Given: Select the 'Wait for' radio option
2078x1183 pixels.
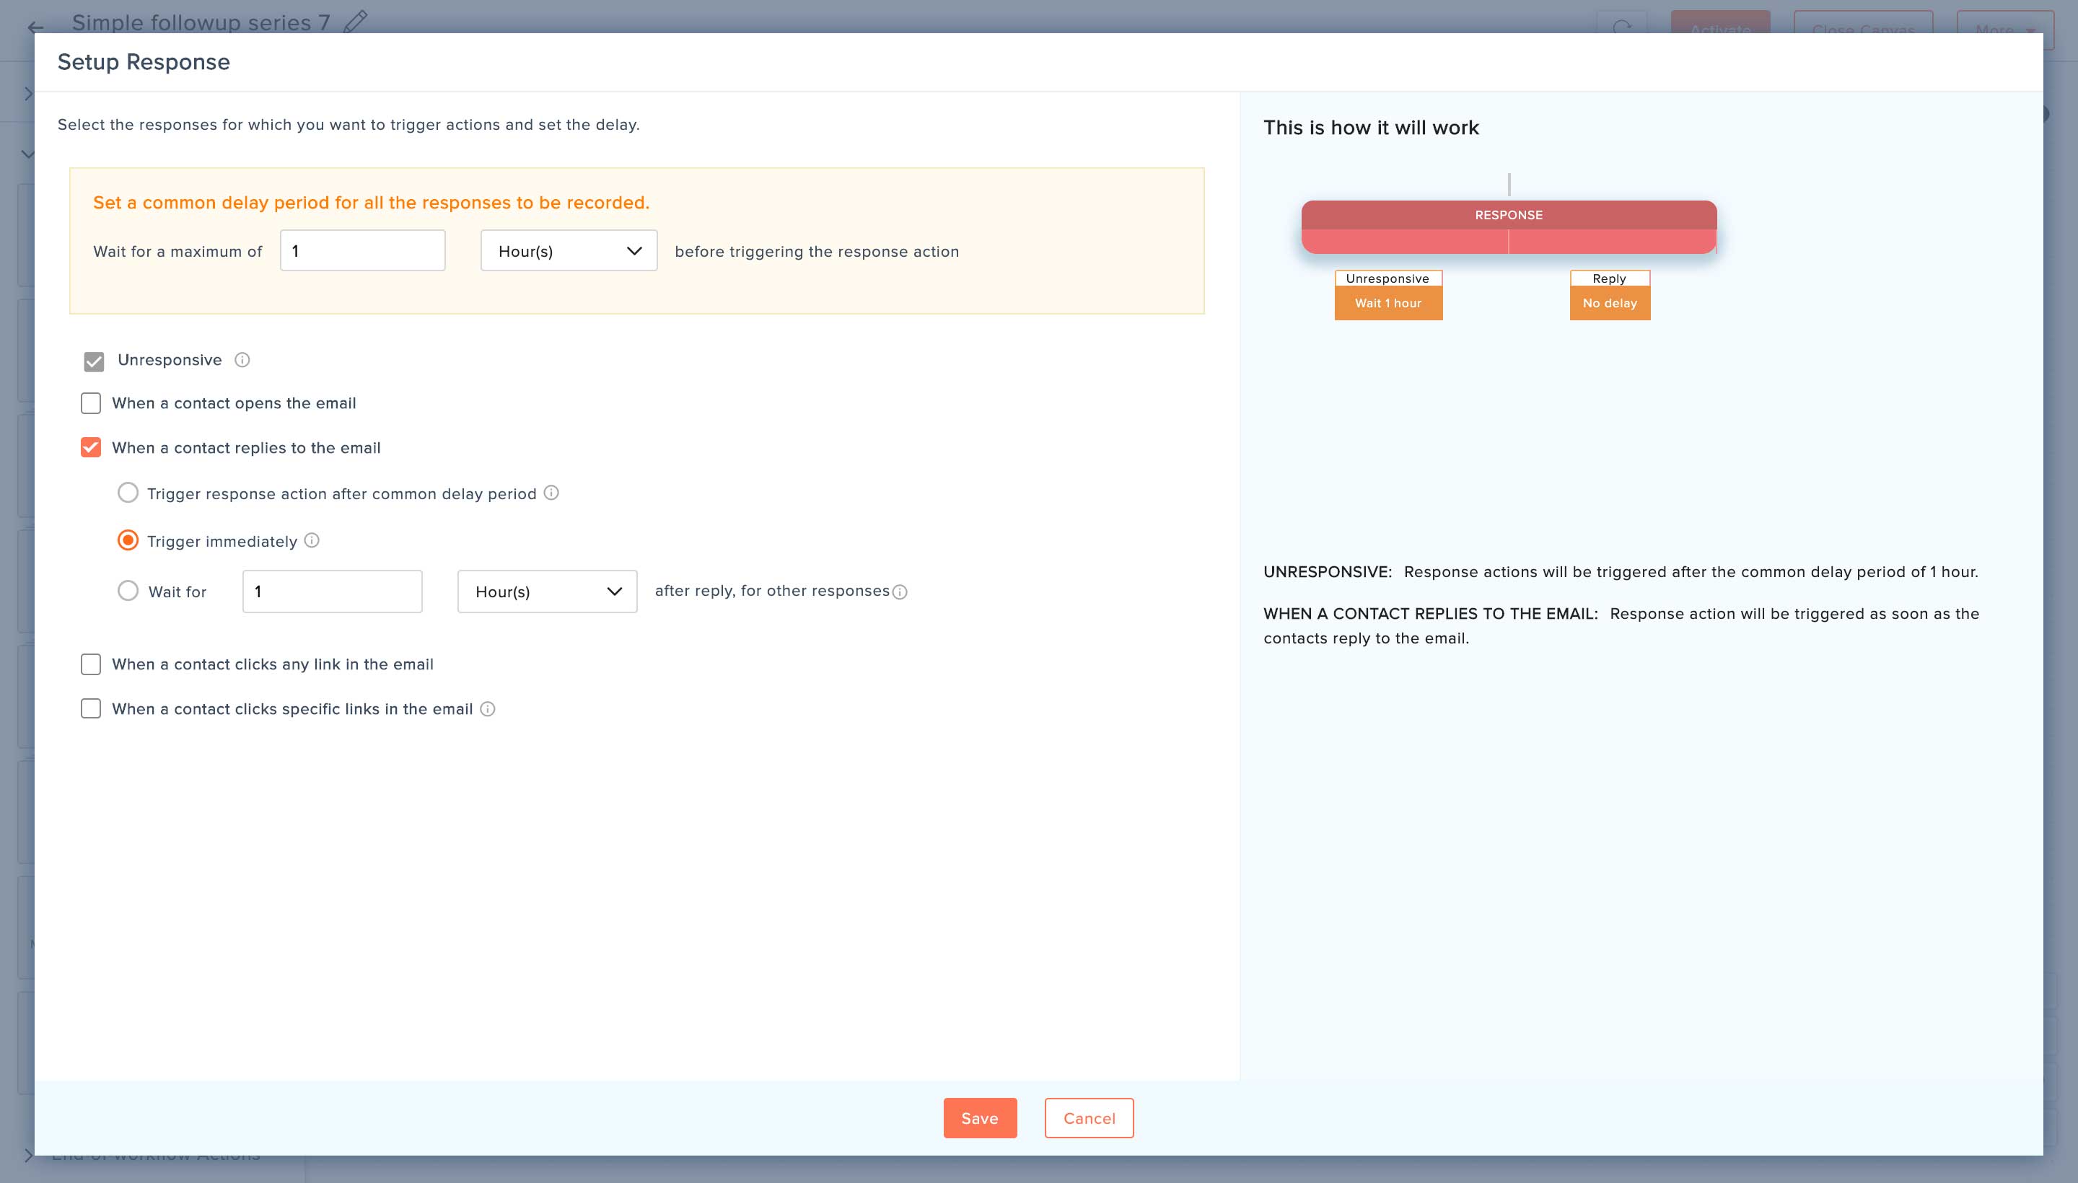Looking at the screenshot, I should tap(128, 591).
